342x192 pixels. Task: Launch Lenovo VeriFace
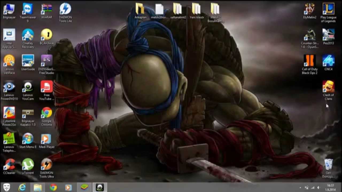pos(9,65)
